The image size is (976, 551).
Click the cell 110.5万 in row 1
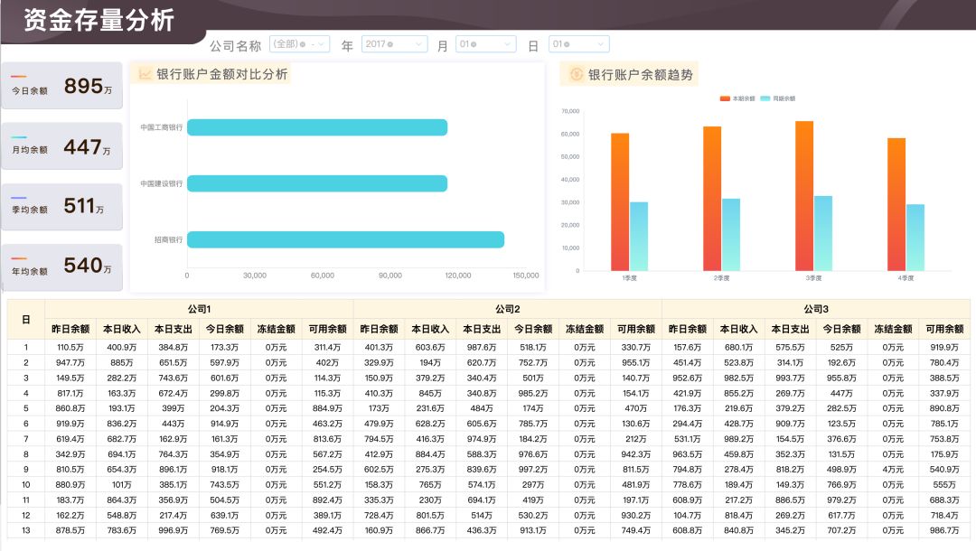click(x=70, y=347)
